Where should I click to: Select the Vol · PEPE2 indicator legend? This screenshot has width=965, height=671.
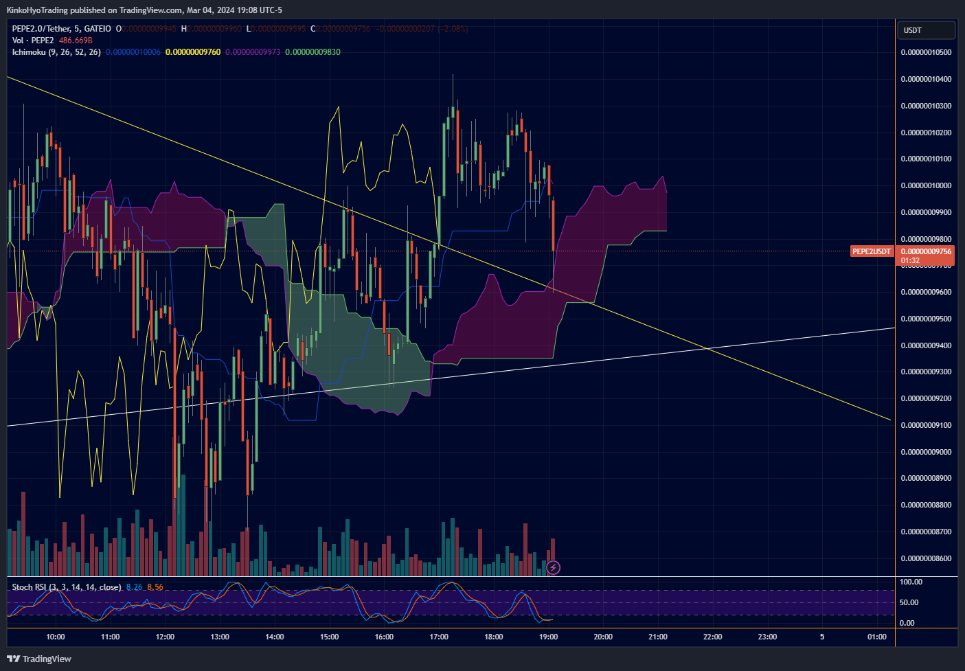pos(32,41)
